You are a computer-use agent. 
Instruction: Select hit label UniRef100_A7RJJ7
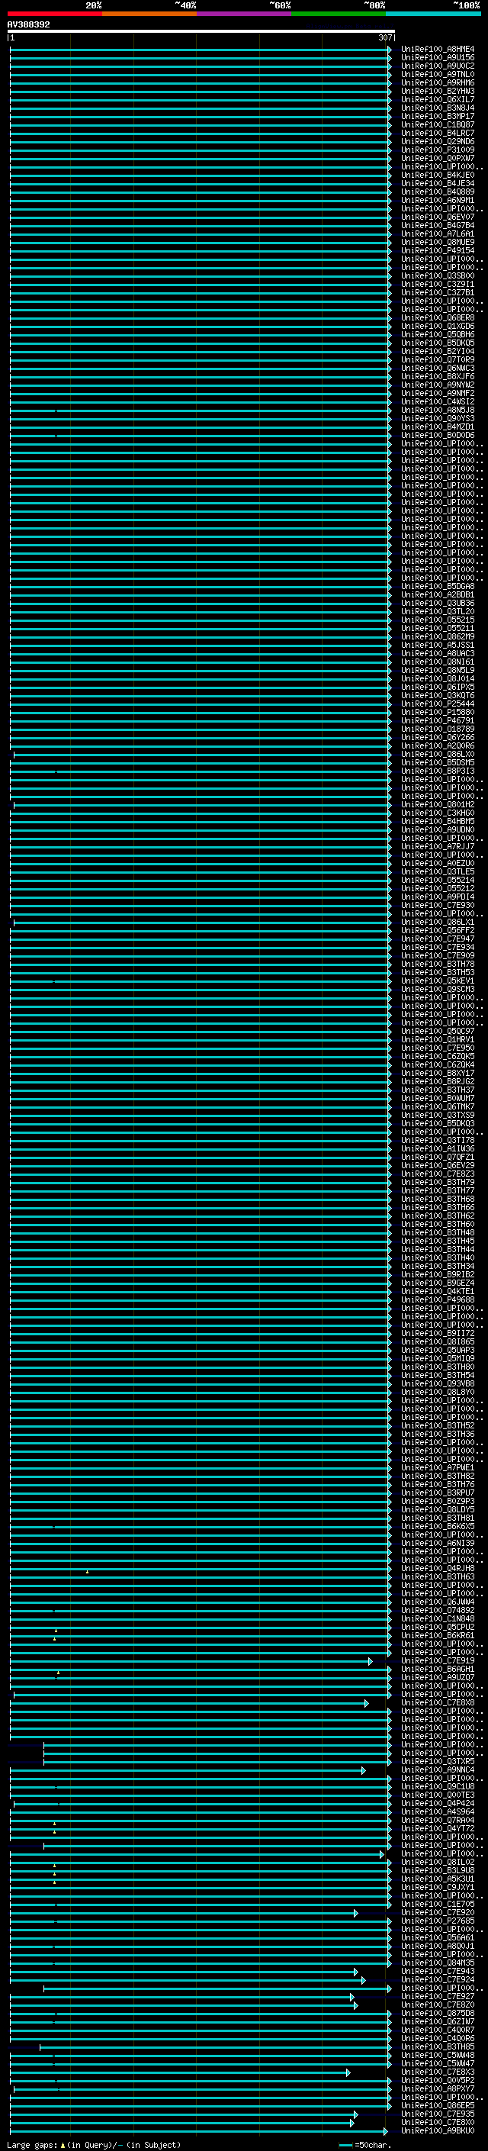pyautogui.click(x=438, y=847)
